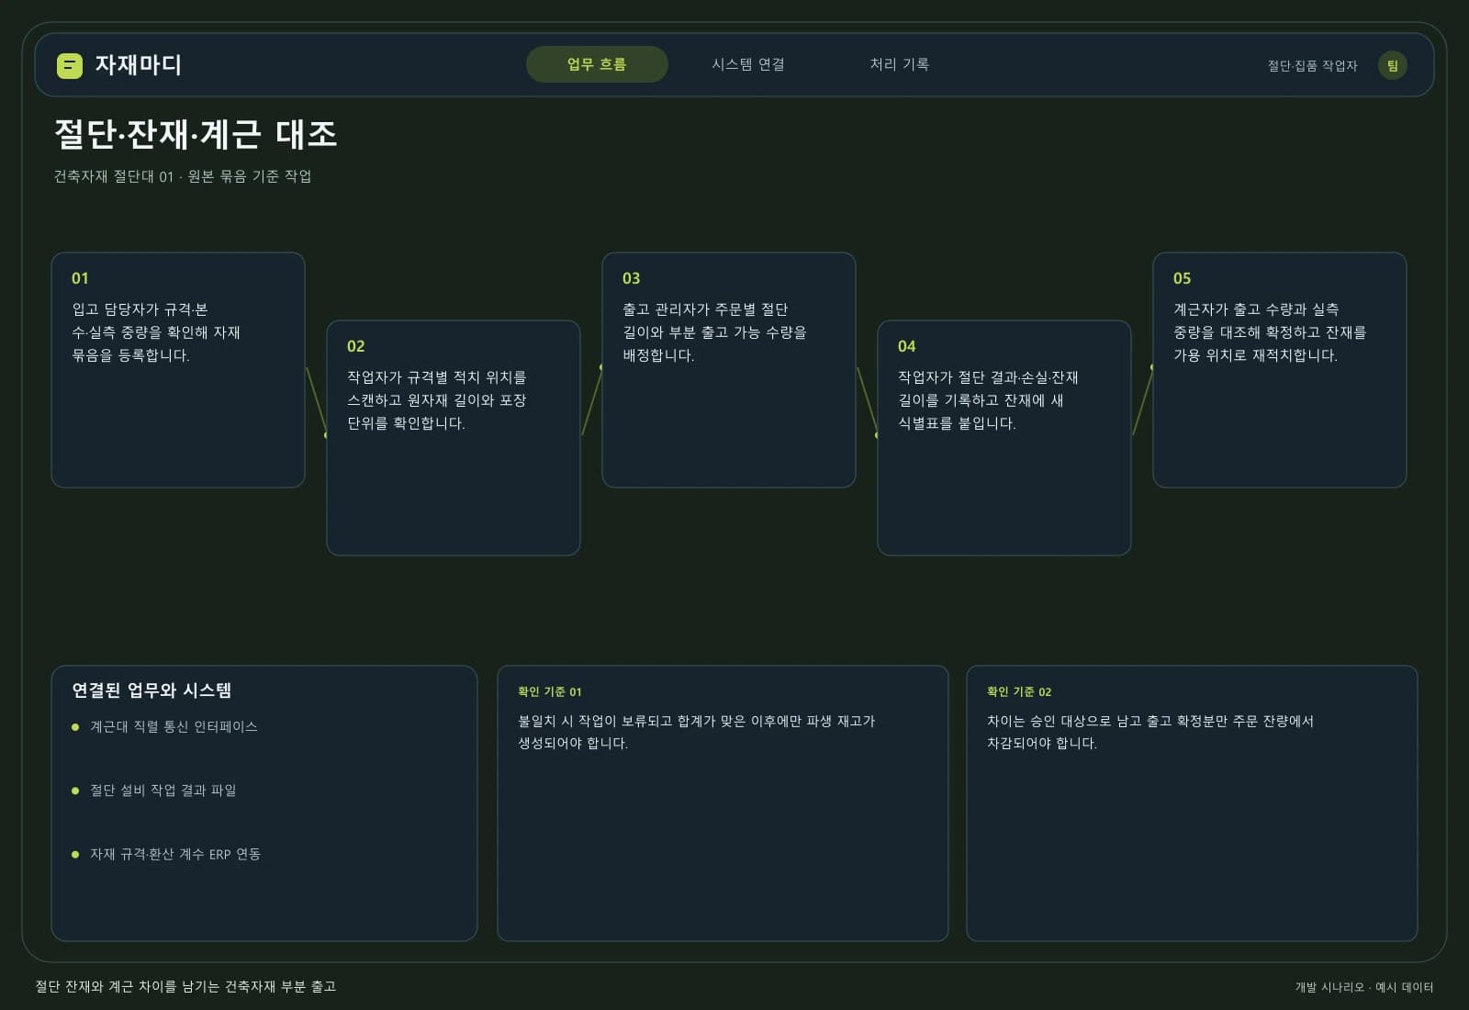This screenshot has height=1010, width=1469.
Task: Select step card 03 출고 관리자
Action: tap(729, 370)
